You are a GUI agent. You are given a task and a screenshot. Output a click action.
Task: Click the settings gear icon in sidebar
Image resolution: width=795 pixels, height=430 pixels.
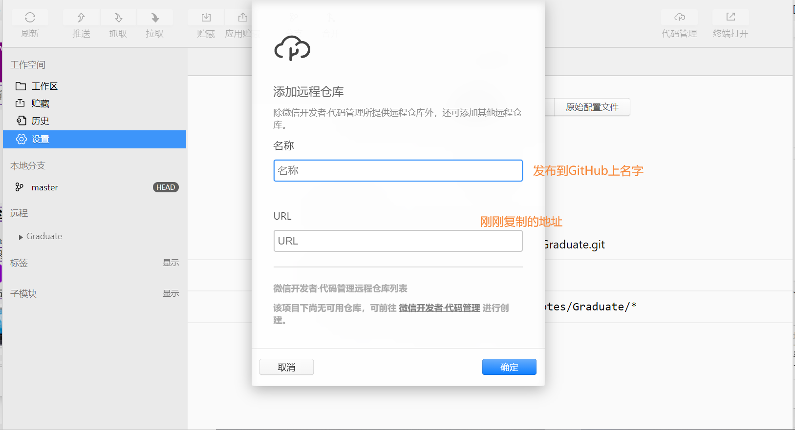coord(21,139)
